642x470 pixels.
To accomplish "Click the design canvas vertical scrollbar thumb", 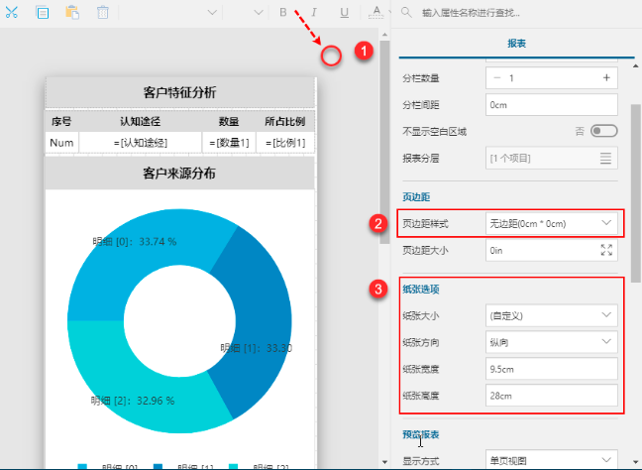I will (384, 142).
